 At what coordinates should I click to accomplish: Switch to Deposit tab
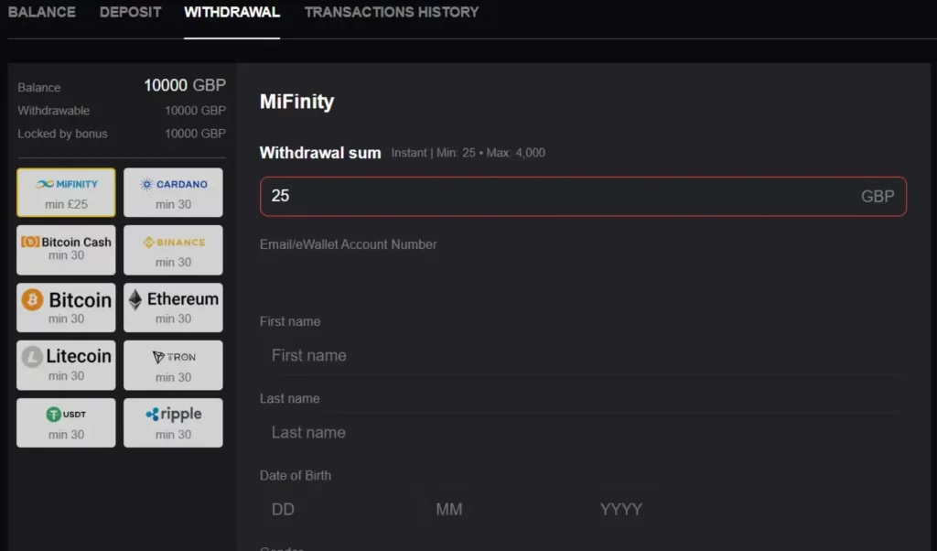coord(130,12)
